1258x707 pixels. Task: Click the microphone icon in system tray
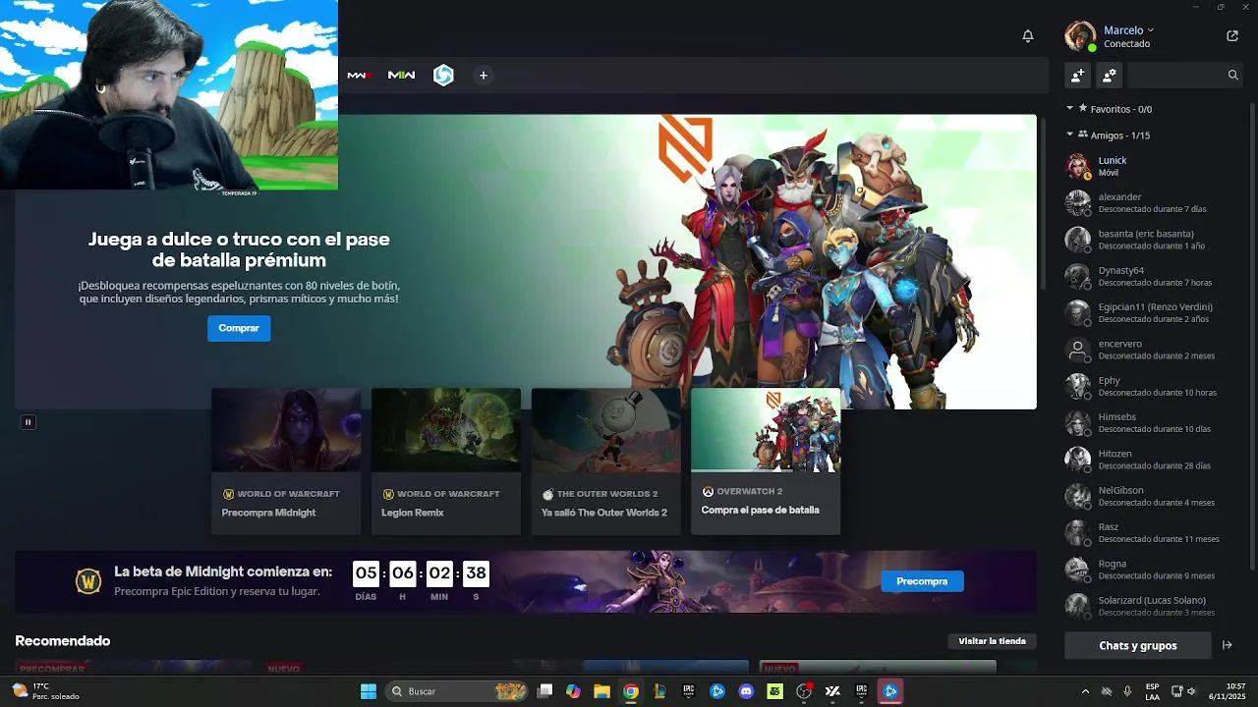coord(1127,691)
